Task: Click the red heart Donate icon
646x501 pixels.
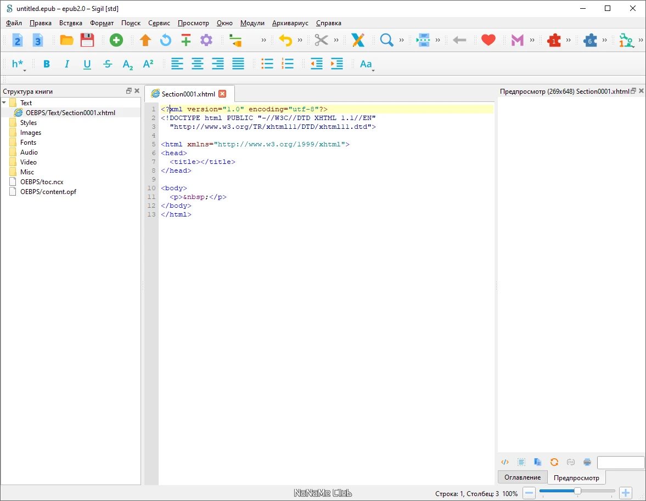Action: [x=488, y=40]
